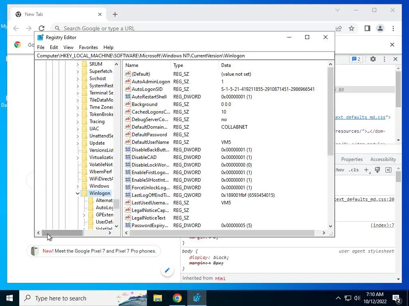
Task: Open the Favorites menu
Action: 88,47
